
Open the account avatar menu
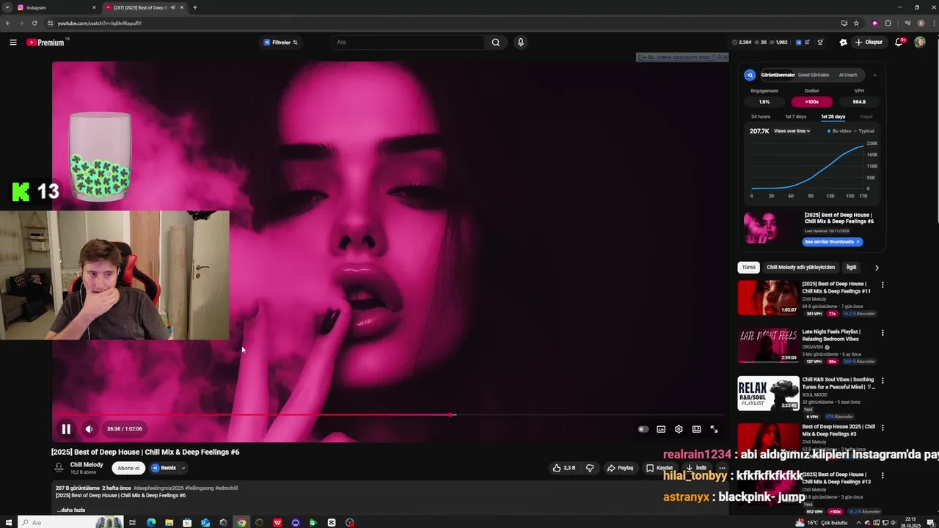click(920, 43)
